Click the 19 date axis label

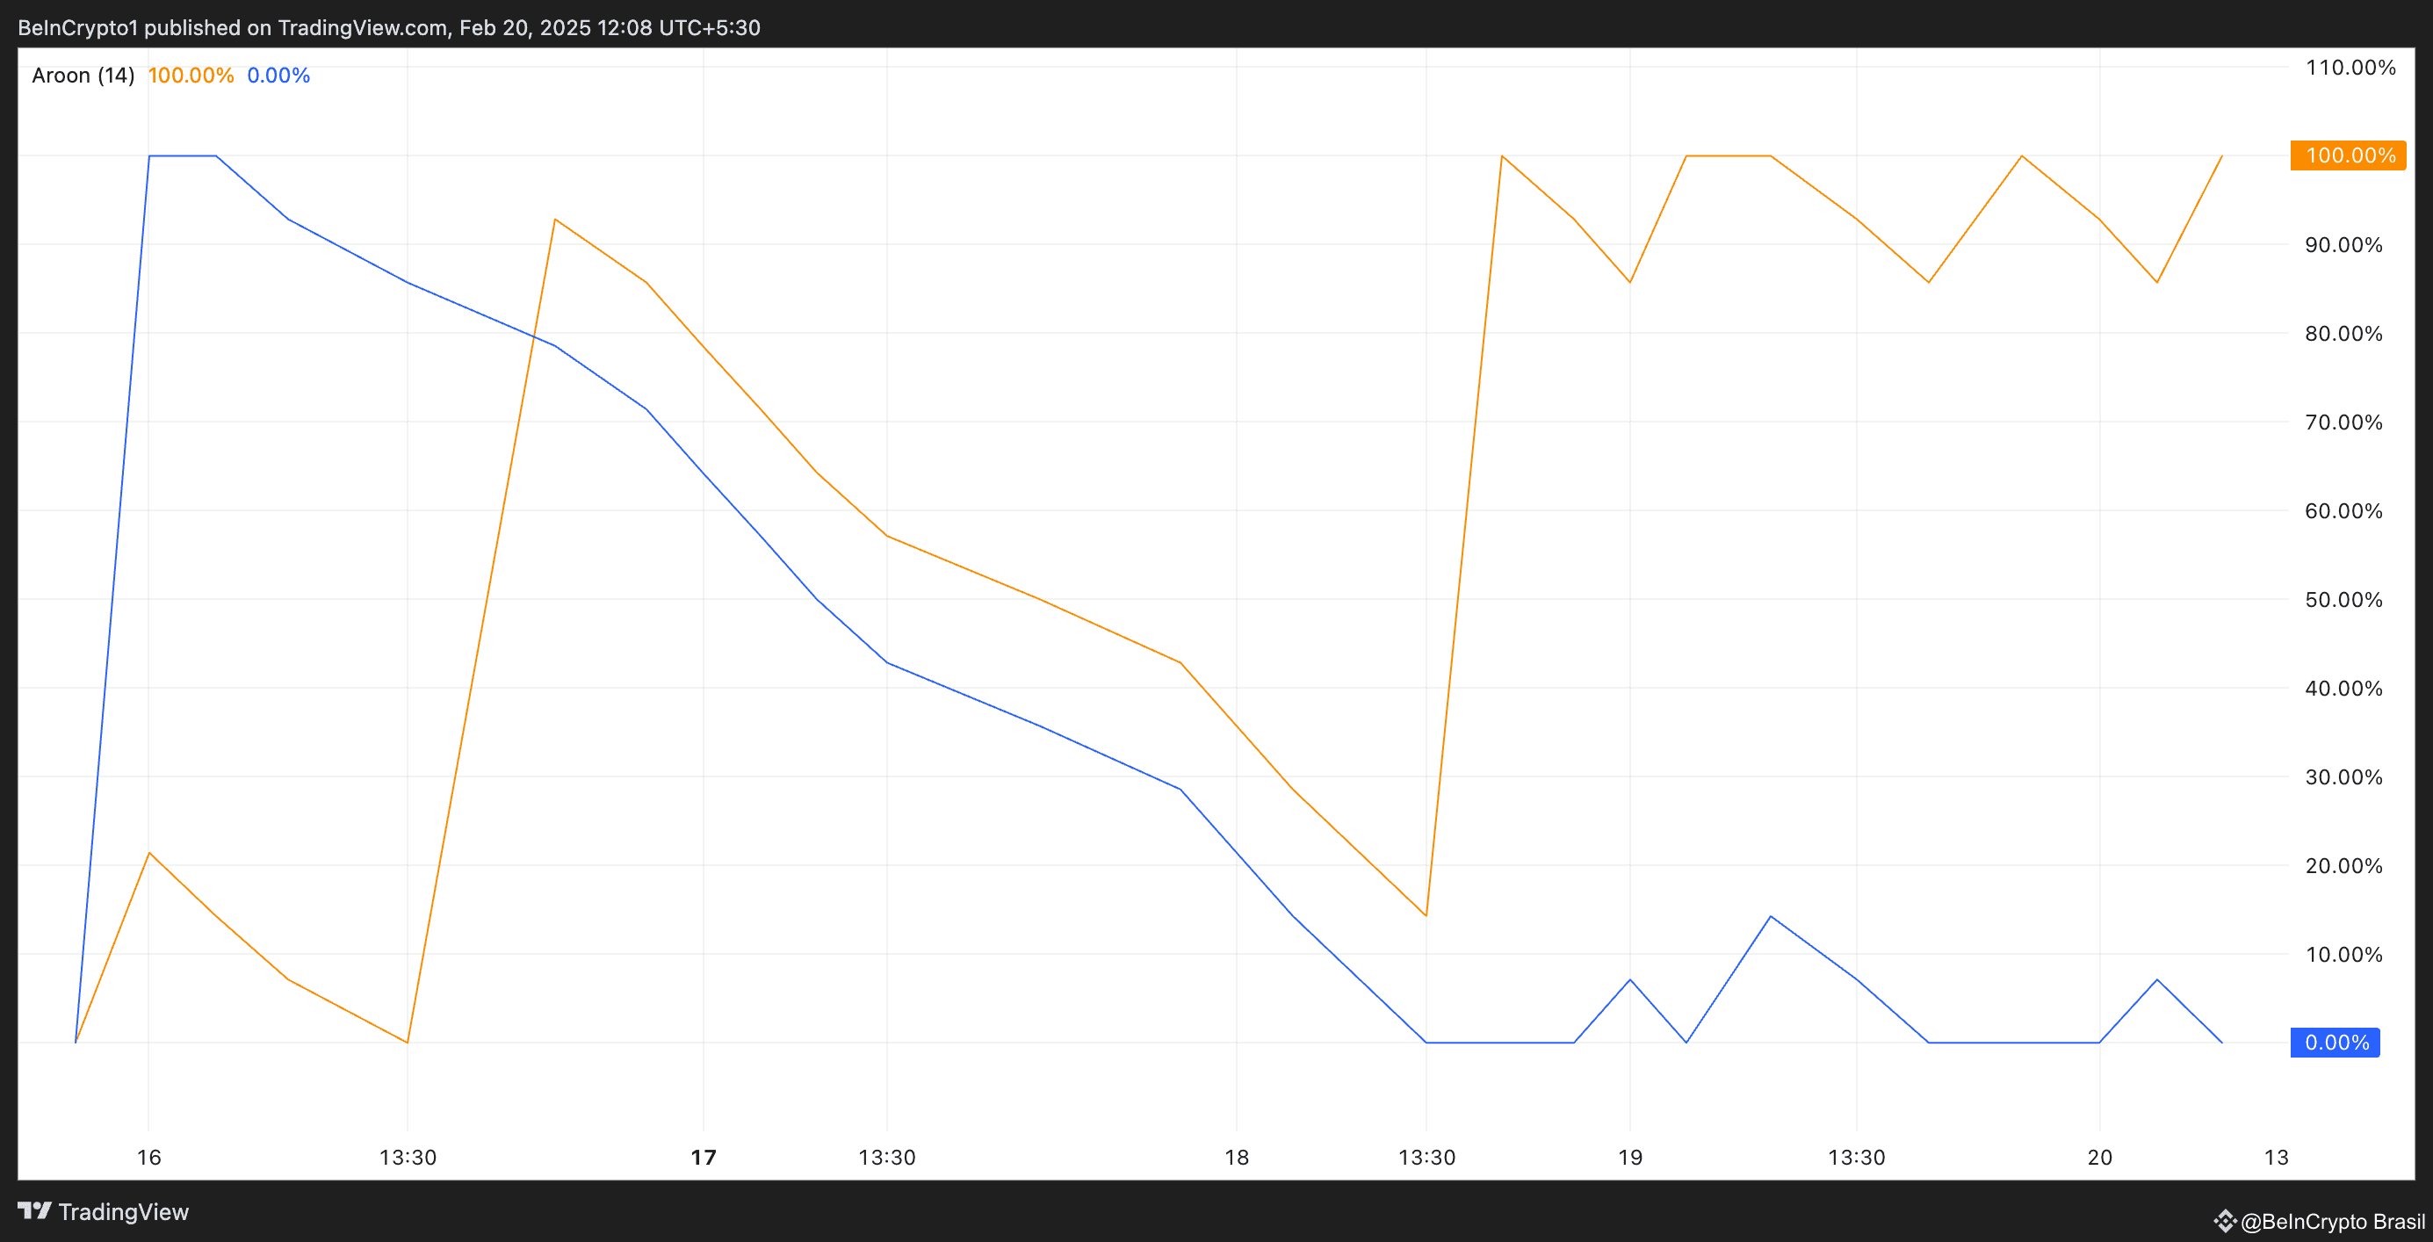click(1630, 1157)
